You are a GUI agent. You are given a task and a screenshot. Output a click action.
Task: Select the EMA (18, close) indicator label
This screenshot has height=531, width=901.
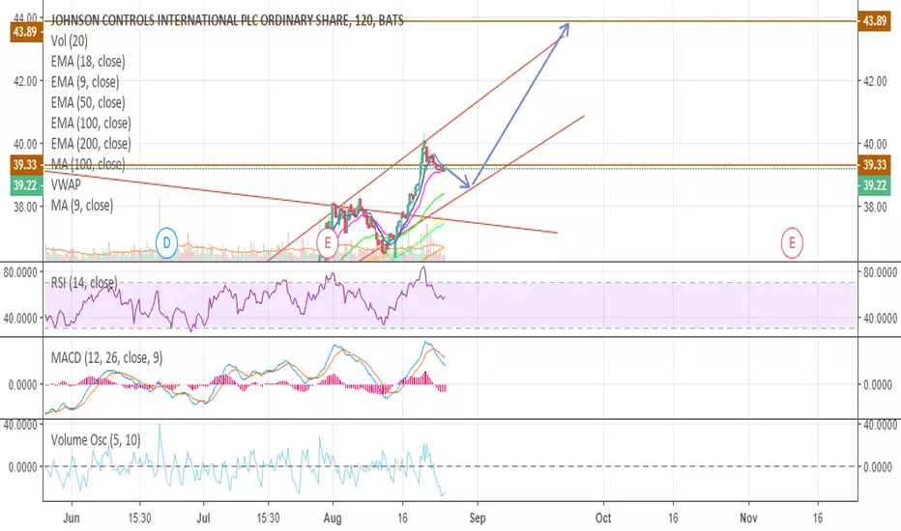click(88, 62)
